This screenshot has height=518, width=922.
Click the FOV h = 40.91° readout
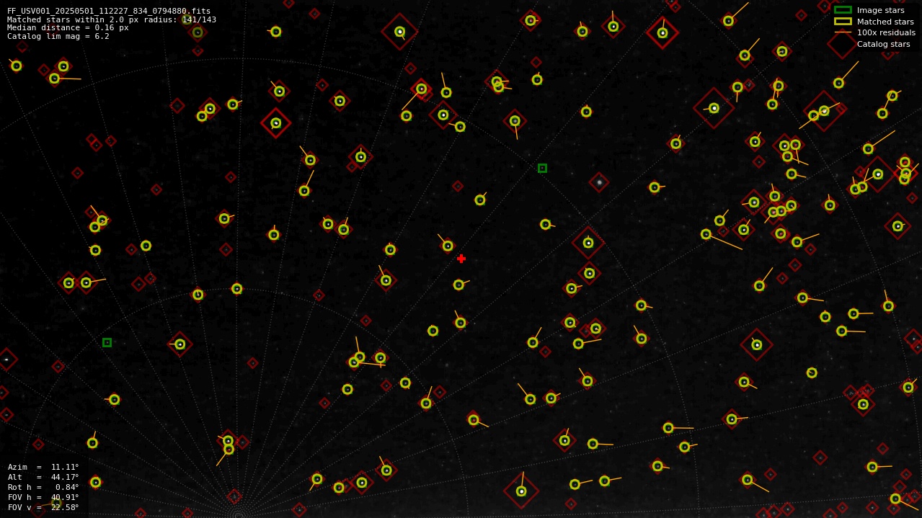(x=43, y=497)
